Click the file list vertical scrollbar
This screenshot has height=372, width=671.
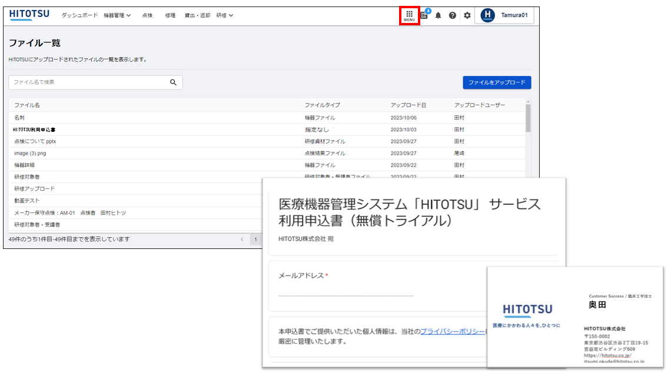pyautogui.click(x=528, y=118)
